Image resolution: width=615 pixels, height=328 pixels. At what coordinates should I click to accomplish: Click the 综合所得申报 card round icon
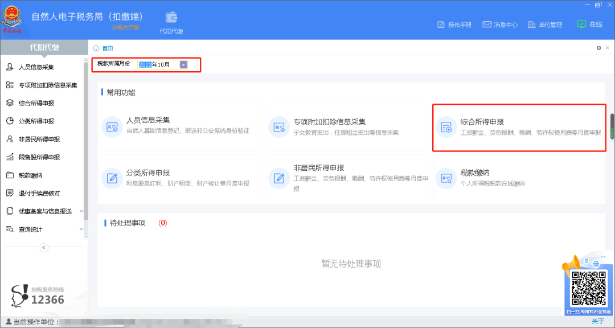446,127
